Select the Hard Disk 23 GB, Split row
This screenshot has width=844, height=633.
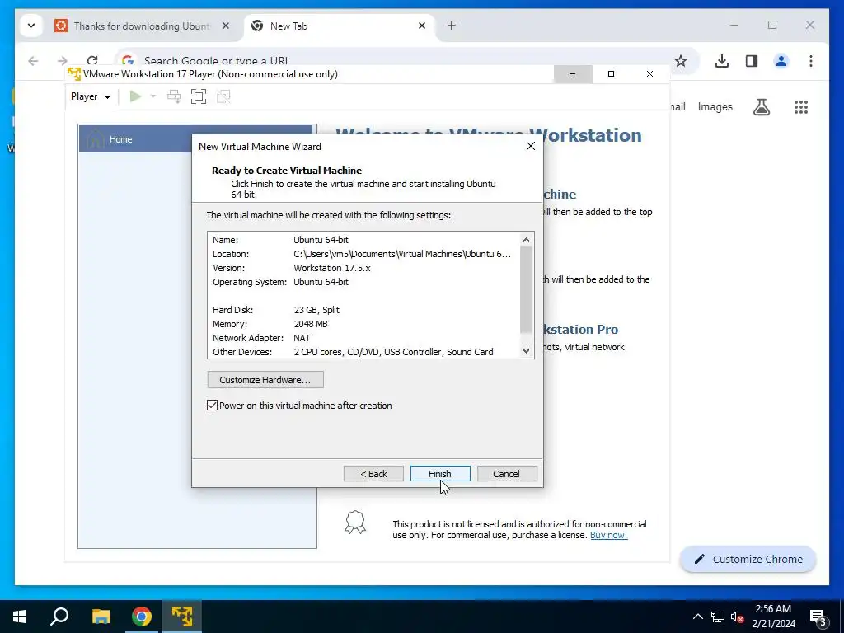(x=363, y=310)
